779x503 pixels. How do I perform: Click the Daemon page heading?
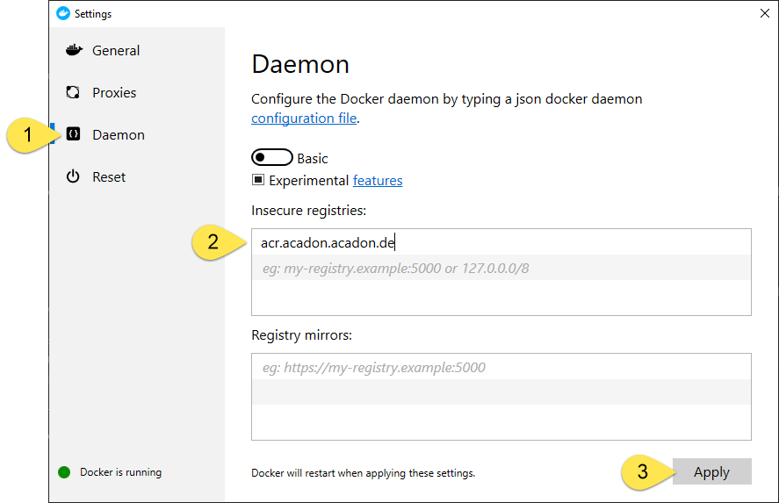click(x=300, y=64)
